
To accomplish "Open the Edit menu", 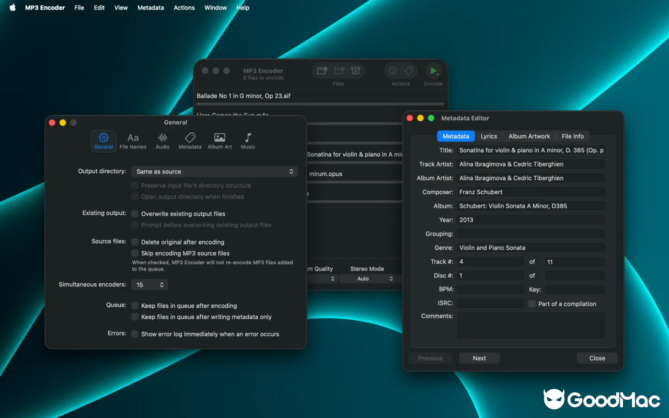I will point(99,8).
